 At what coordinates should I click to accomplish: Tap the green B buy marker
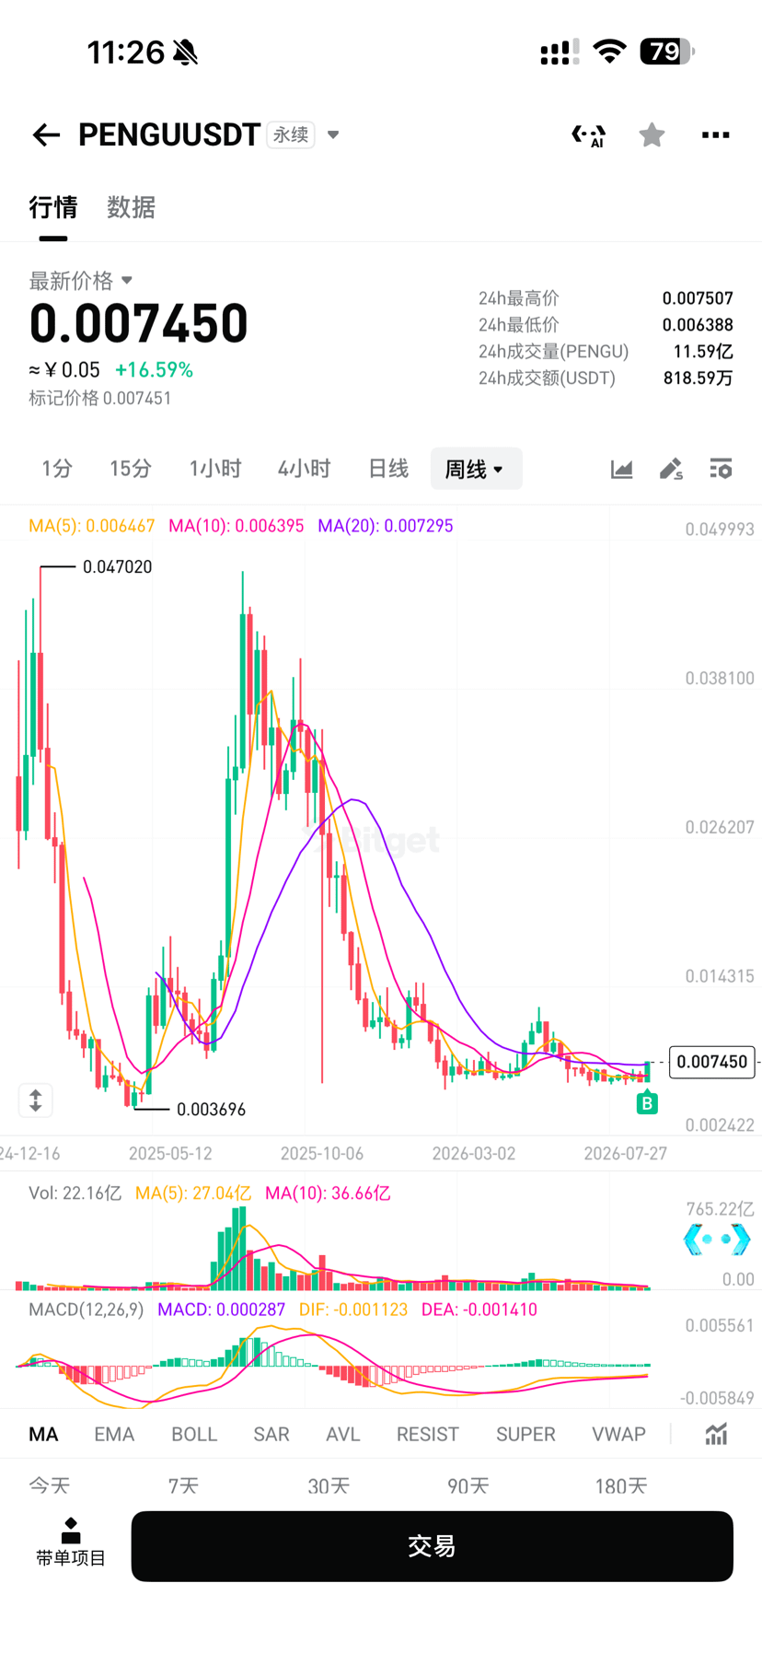[647, 1103]
